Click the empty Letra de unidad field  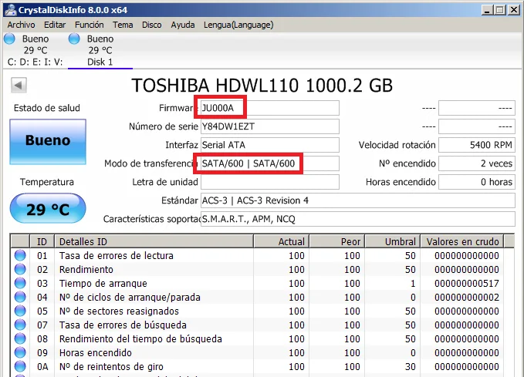[x=269, y=182]
